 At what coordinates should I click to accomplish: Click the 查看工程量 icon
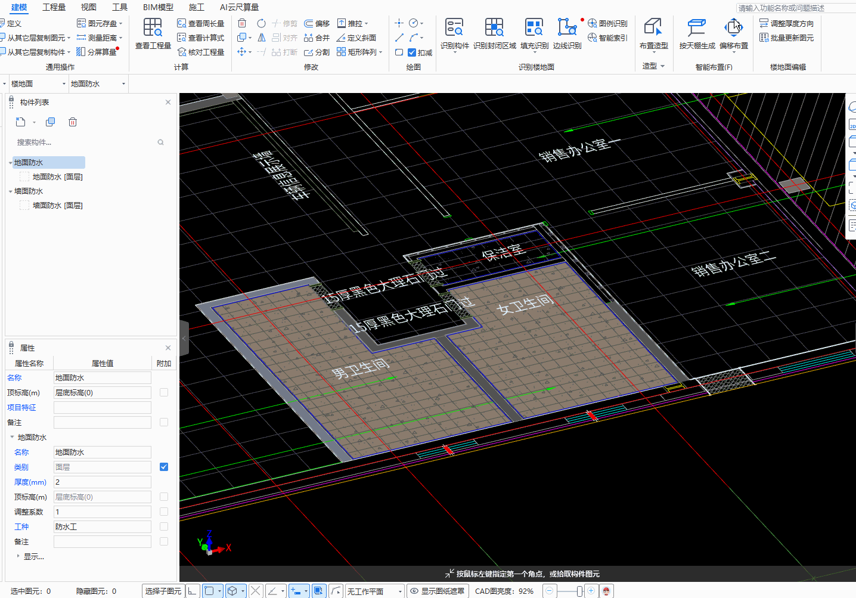153,28
